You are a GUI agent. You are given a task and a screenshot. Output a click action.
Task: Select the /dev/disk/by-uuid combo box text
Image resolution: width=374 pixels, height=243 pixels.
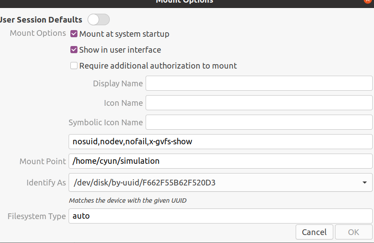145,183
